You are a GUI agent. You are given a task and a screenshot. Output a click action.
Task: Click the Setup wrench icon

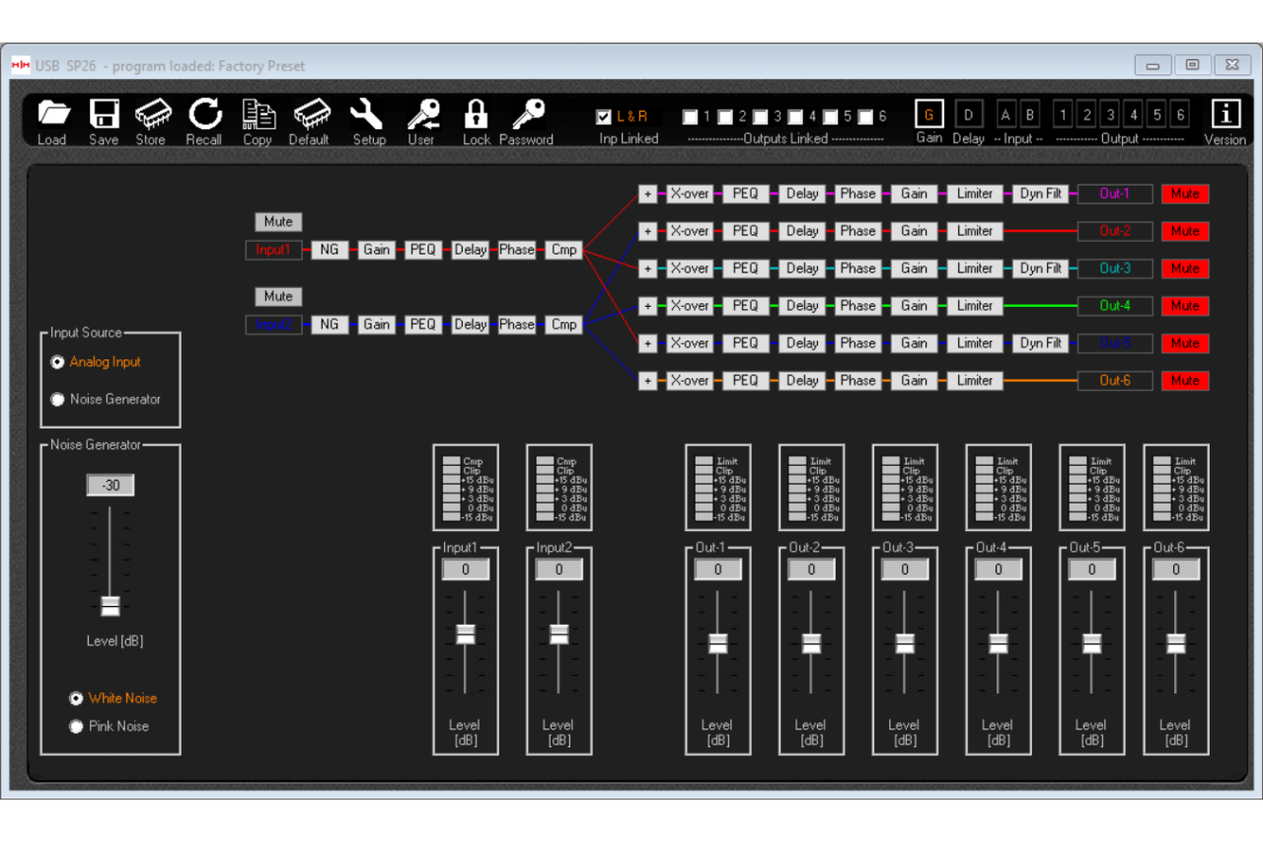[x=367, y=115]
